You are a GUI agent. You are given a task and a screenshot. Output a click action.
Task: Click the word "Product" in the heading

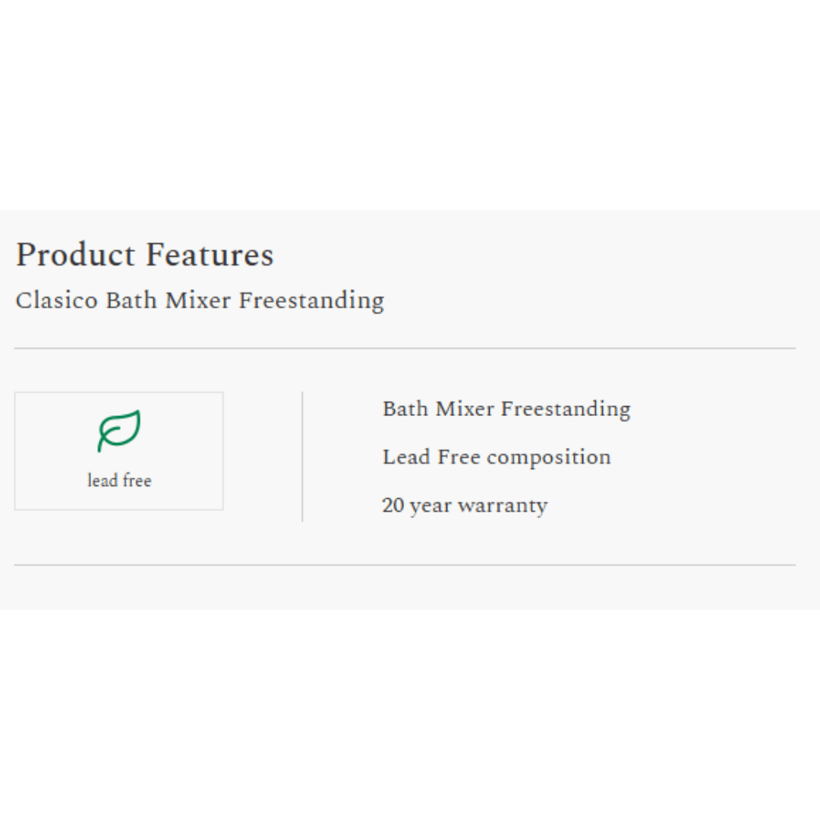74,255
